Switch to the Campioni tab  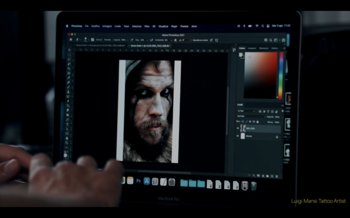pyautogui.click(x=252, y=48)
